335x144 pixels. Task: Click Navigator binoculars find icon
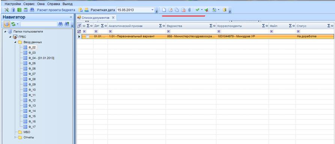pos(60,24)
